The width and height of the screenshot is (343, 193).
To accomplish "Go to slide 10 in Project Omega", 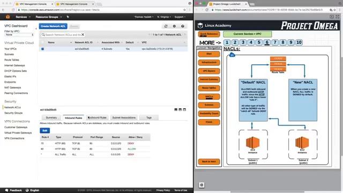I will point(299,42).
